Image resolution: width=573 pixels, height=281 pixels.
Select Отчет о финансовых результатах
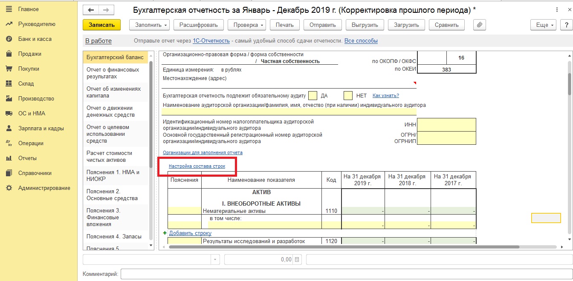(x=115, y=73)
